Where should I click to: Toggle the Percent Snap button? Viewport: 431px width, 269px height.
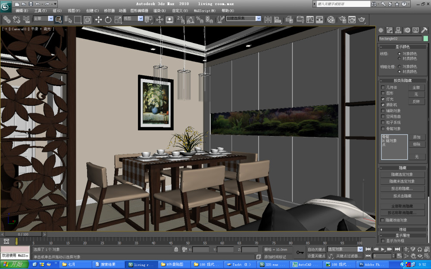[200, 19]
